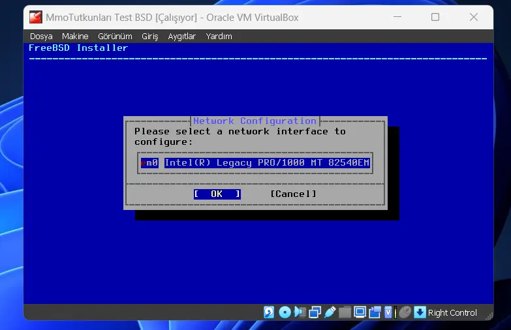The width and height of the screenshot is (511, 330).
Task: Click the Right Control host key label
Action: point(452,313)
